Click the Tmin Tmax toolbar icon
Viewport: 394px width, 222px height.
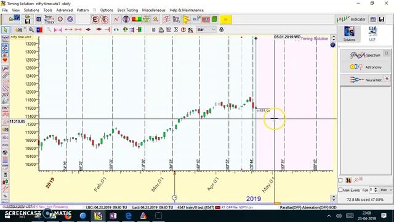coord(49,19)
